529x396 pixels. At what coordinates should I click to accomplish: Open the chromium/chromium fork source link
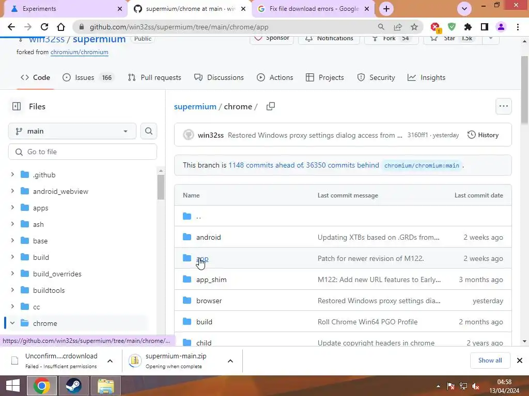point(79,52)
